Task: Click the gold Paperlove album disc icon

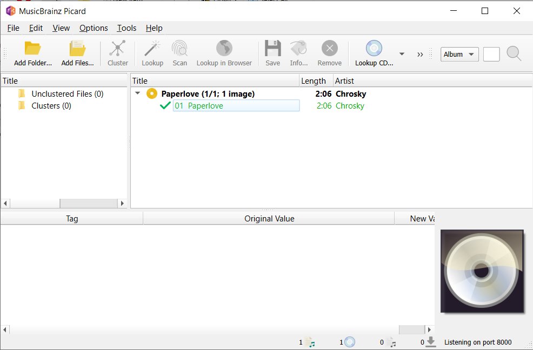Action: [x=152, y=93]
